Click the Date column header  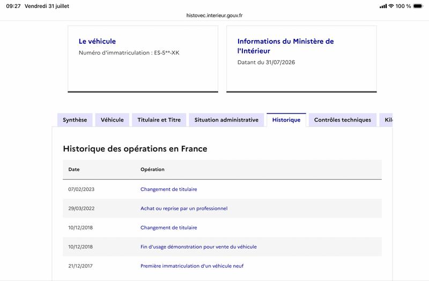[x=74, y=169]
